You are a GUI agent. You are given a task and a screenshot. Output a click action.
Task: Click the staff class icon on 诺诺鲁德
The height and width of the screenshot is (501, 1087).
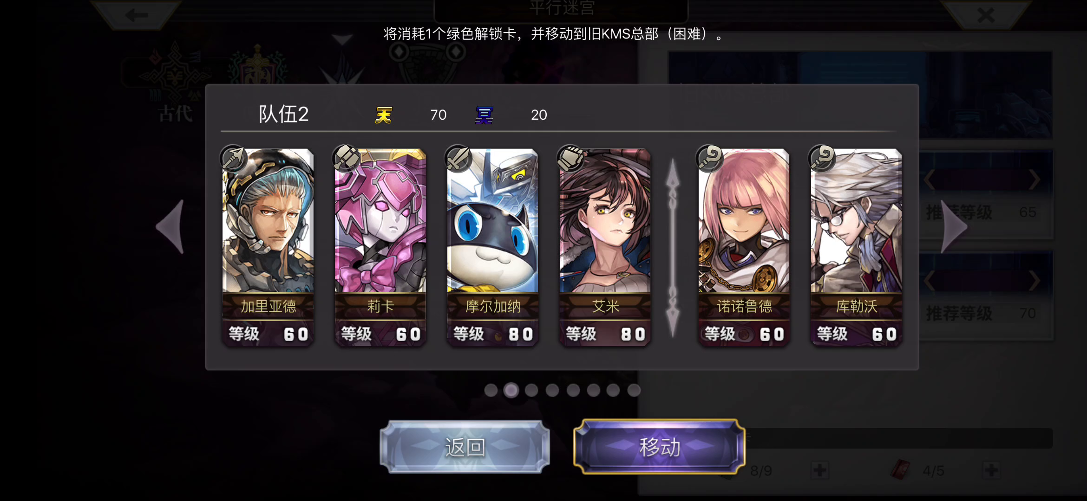tap(710, 158)
